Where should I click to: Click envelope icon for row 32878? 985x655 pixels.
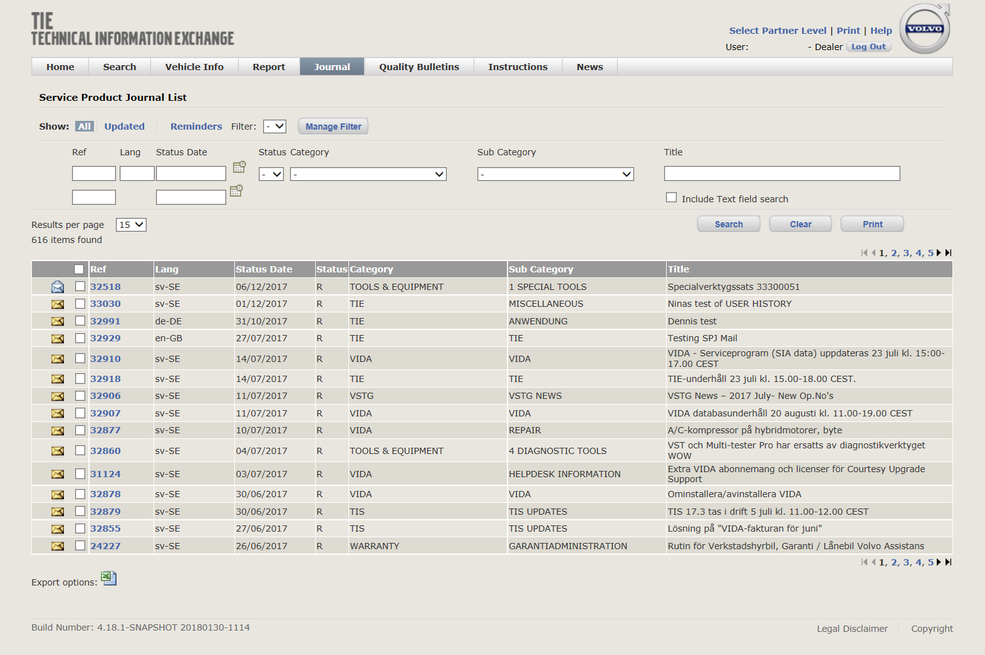pyautogui.click(x=58, y=495)
